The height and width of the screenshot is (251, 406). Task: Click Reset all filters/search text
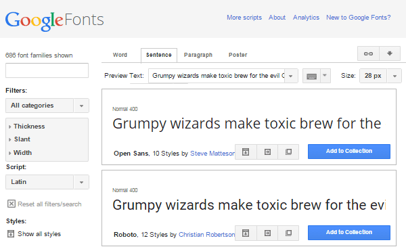pos(49,204)
